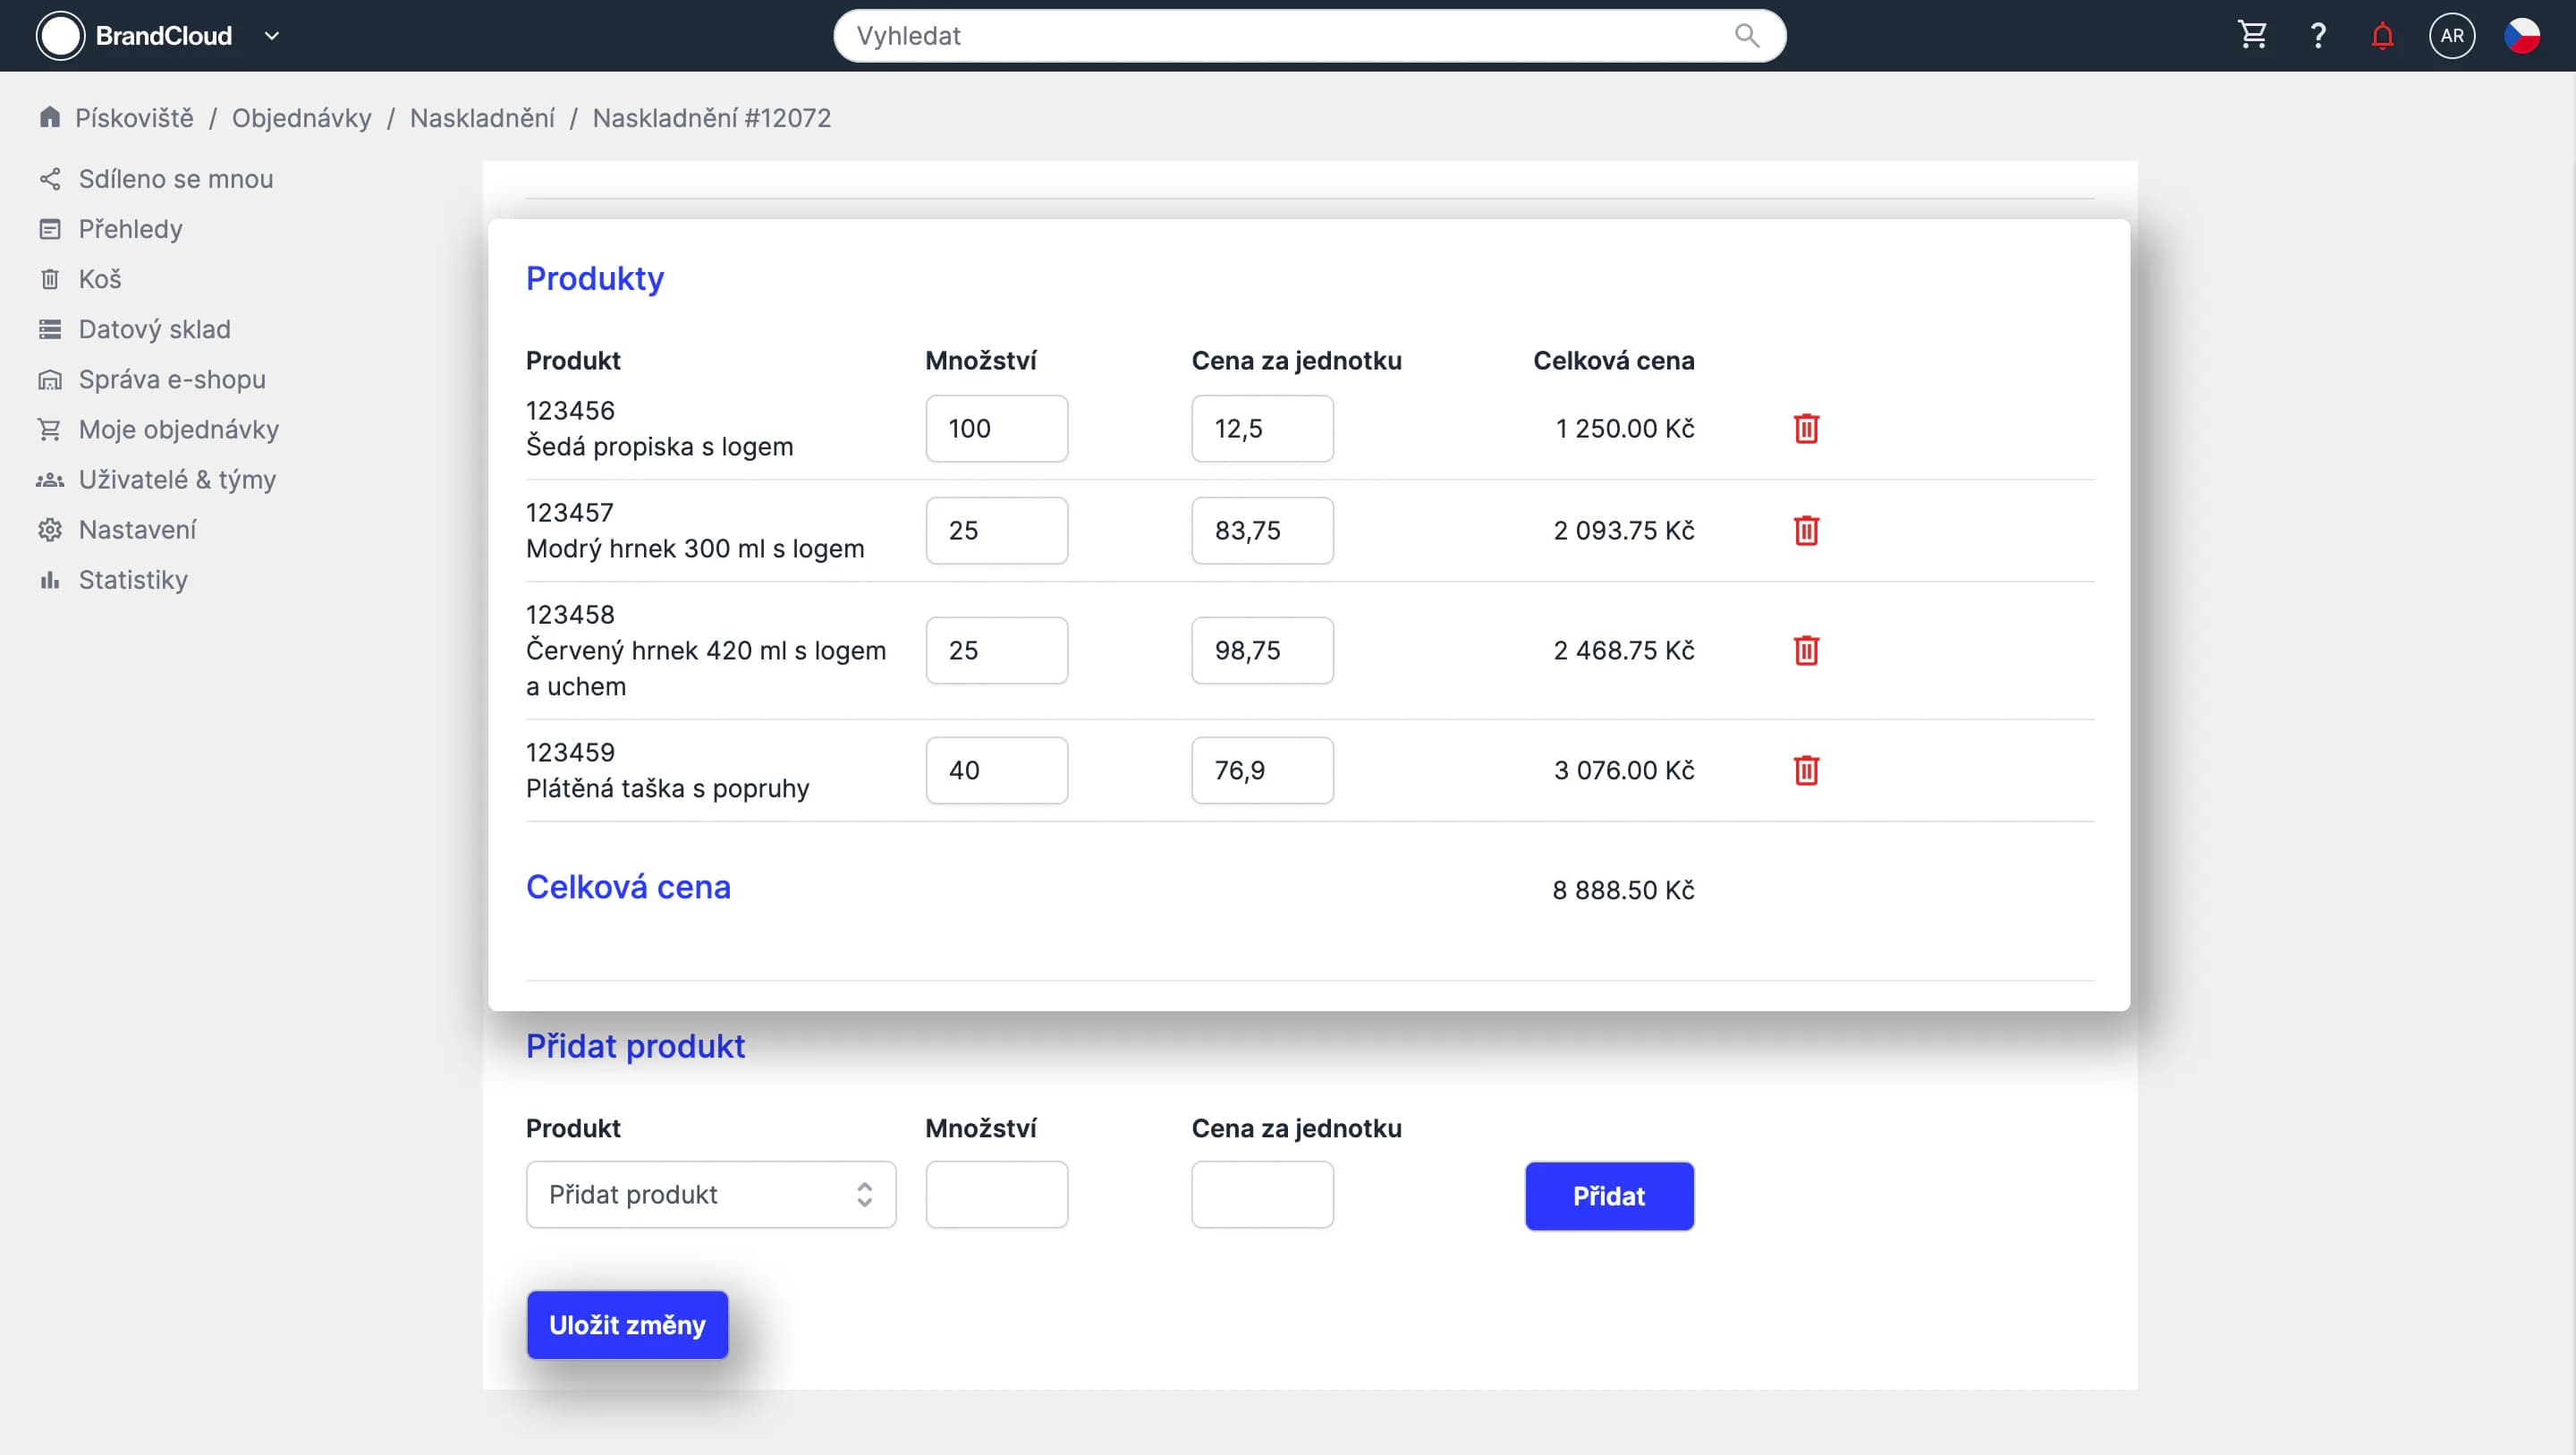Viewport: 2576px width, 1455px height.
Task: Save with the Uložit změny button
Action: [627, 1325]
